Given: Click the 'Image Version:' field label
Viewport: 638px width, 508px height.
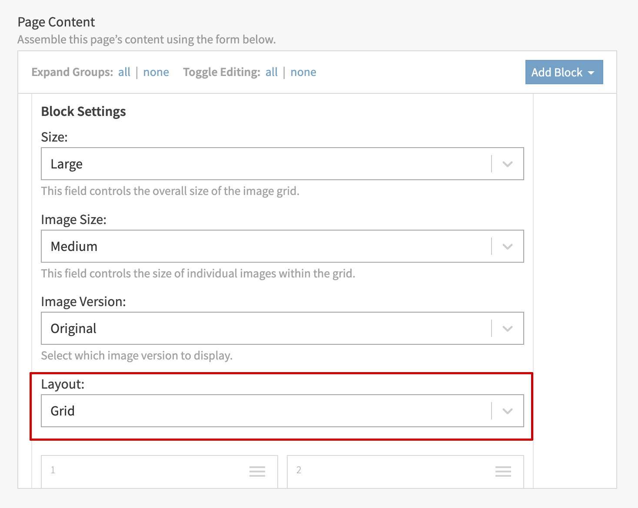Looking at the screenshot, I should (83, 302).
